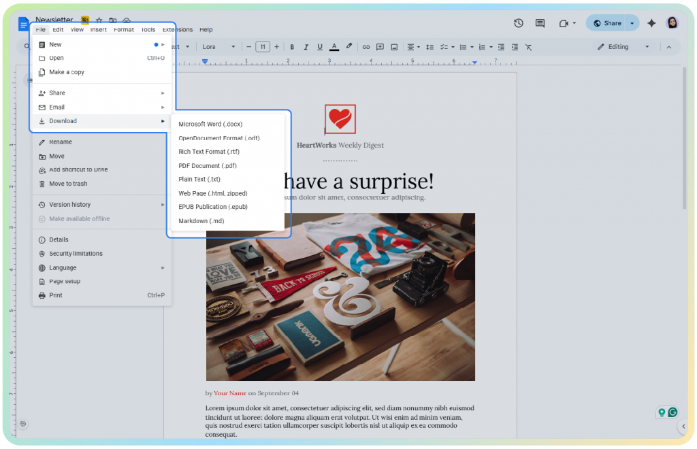697x449 pixels.
Task: Click the font size field showing 11
Action: [263, 47]
